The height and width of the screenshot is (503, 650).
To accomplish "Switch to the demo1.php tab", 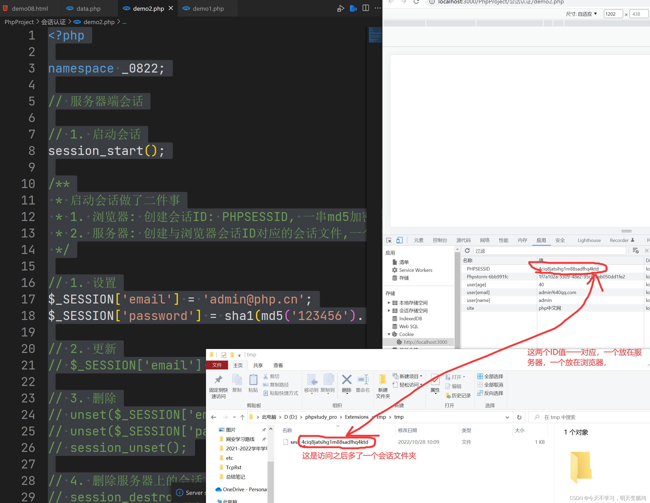I will (x=208, y=8).
